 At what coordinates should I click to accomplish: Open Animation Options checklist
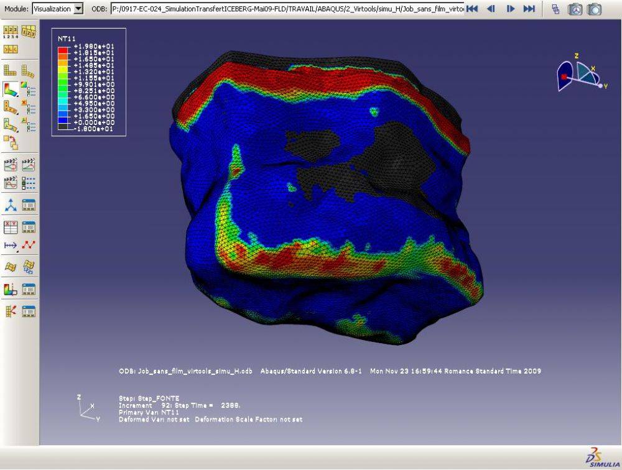point(29,183)
